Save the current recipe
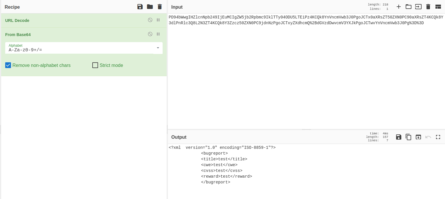The height and width of the screenshot is (199, 445). click(x=140, y=7)
